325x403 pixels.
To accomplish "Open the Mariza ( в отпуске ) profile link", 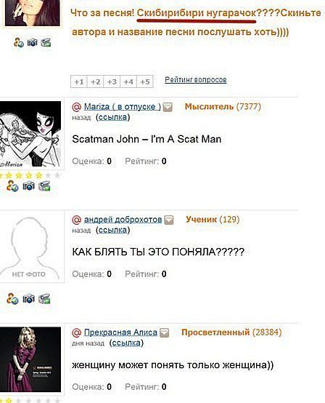I will [123, 106].
